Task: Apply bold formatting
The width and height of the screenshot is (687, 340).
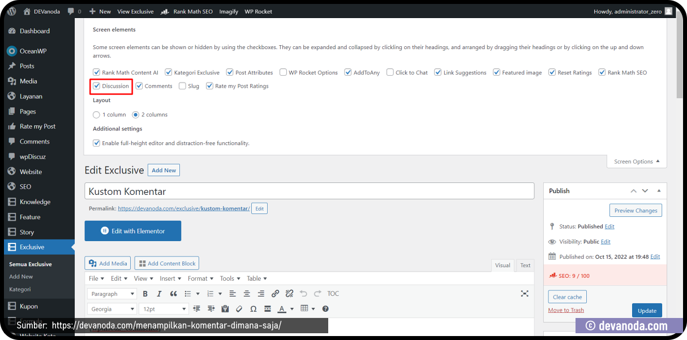Action: tap(145, 294)
